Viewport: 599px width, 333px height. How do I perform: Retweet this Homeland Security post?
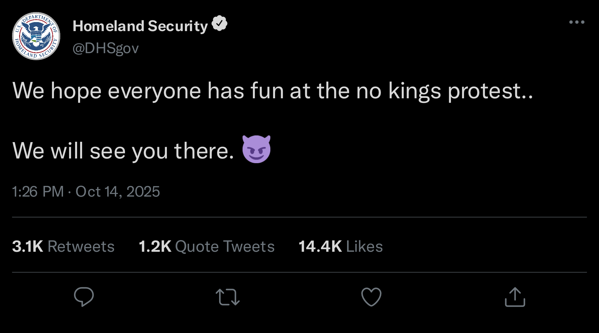pos(227,297)
